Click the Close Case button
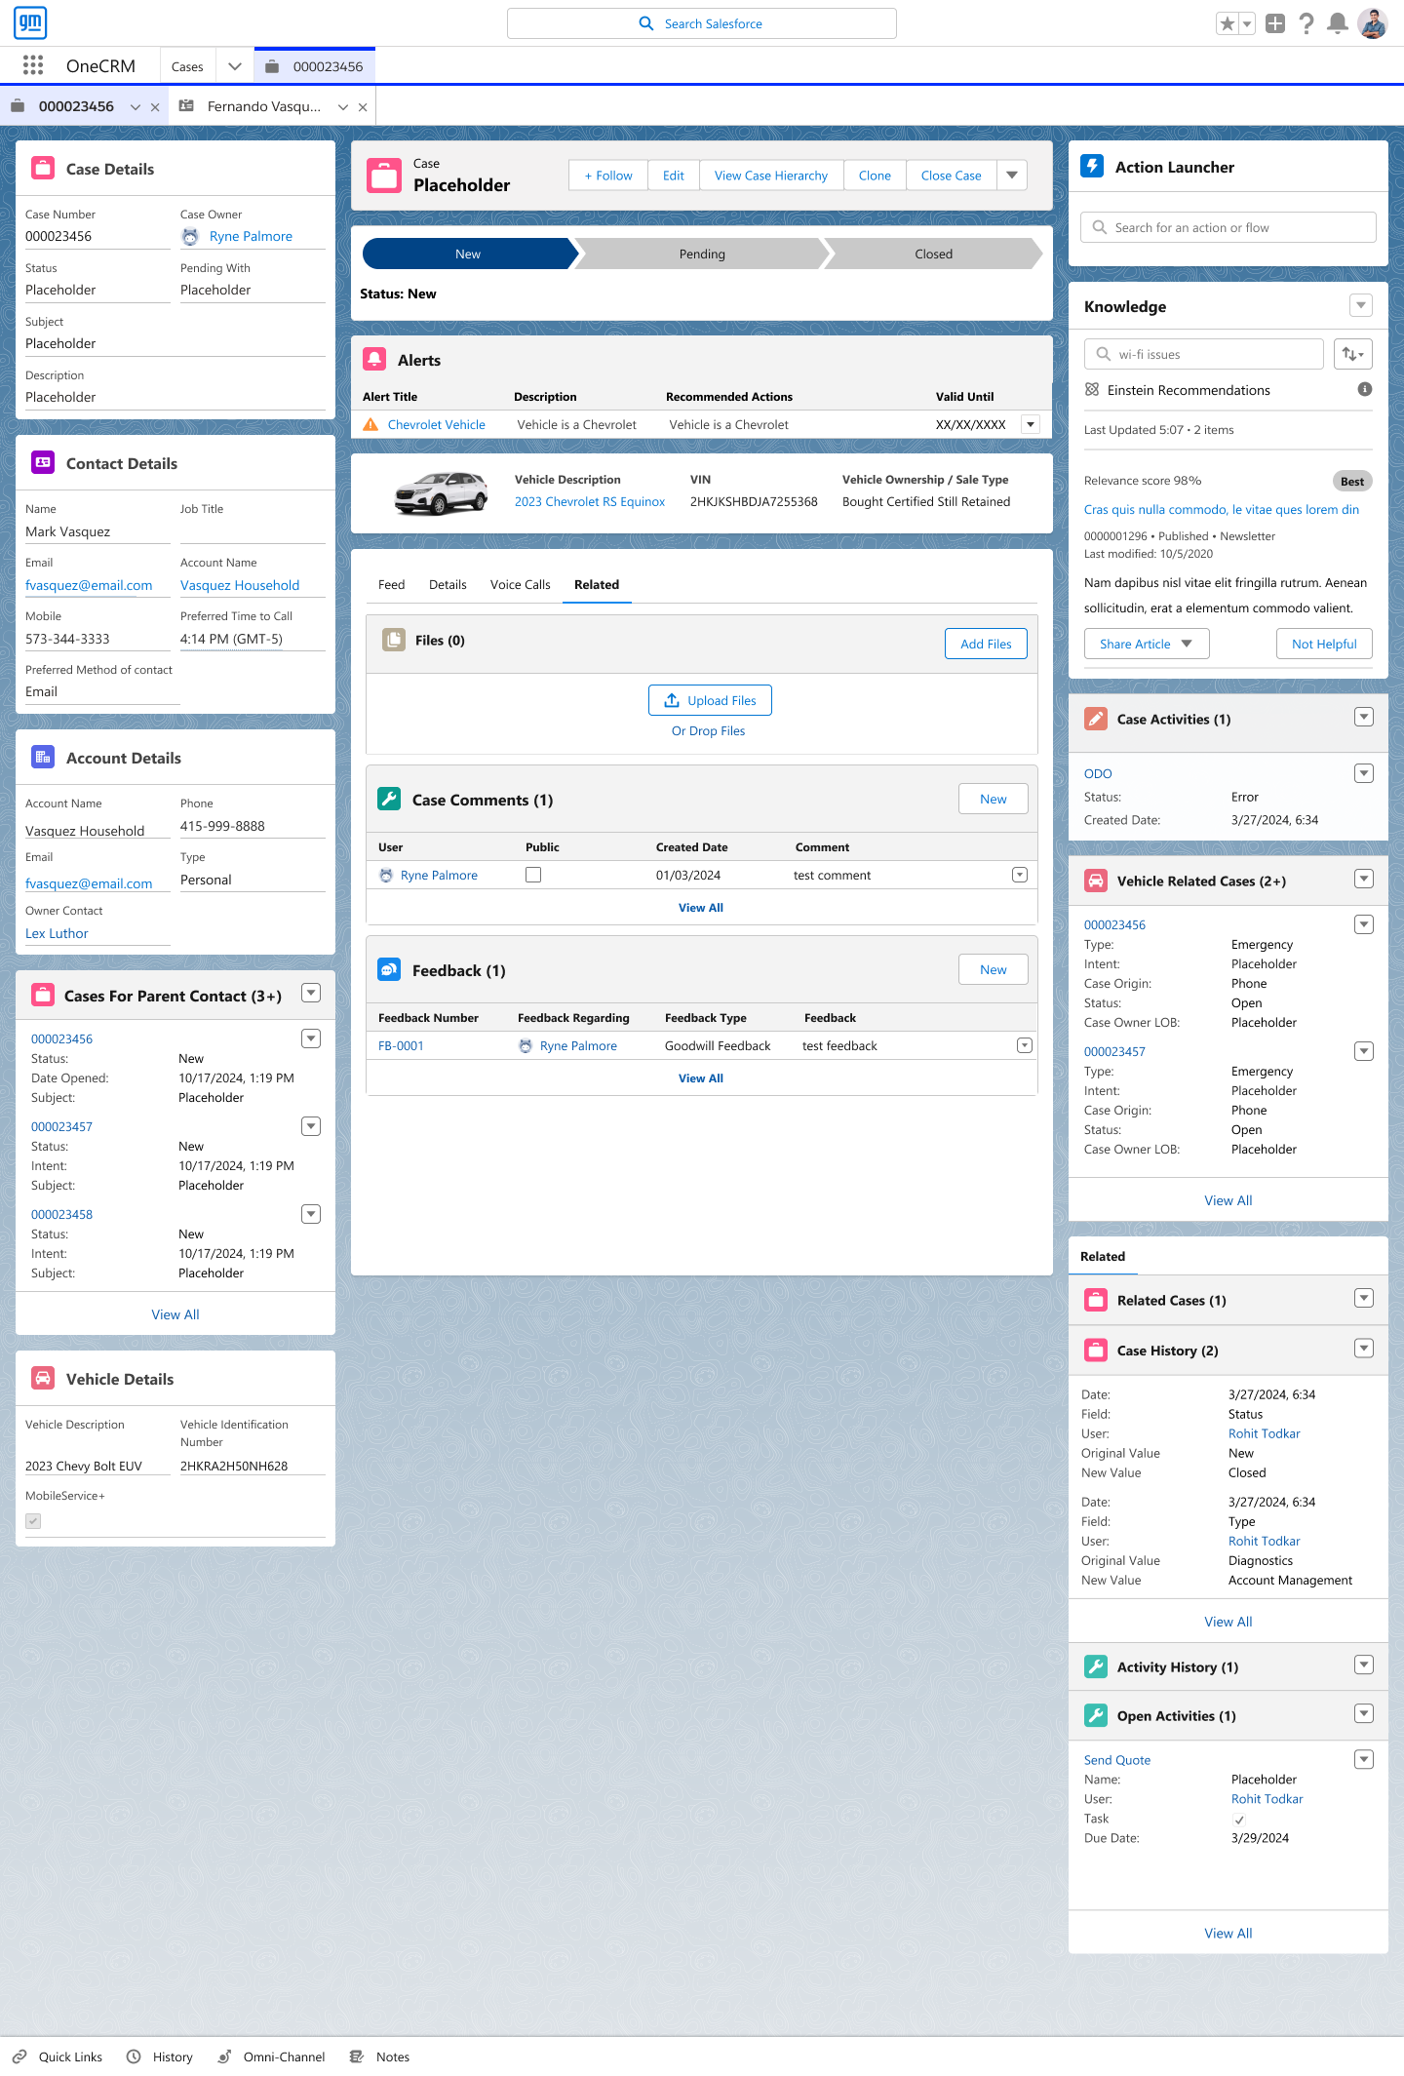This screenshot has width=1404, height=2076. [952, 176]
